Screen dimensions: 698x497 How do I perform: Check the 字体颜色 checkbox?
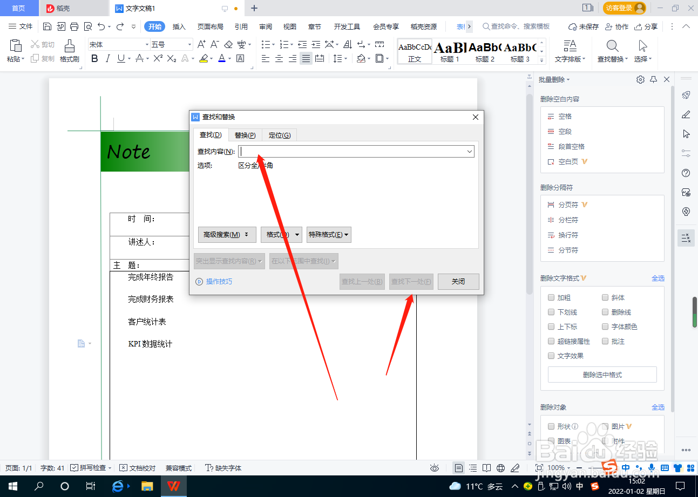[605, 326]
